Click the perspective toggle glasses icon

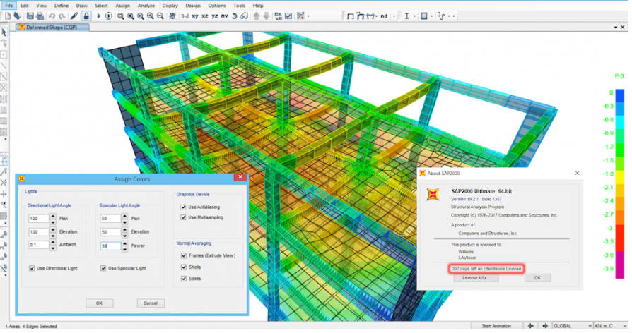244,16
